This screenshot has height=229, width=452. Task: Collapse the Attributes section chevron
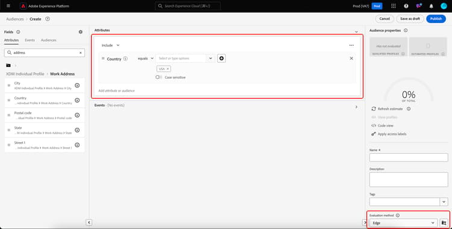pyautogui.click(x=356, y=31)
